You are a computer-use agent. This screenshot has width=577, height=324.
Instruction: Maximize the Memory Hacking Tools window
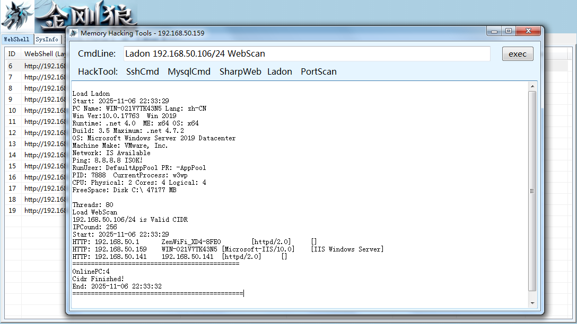pos(509,31)
